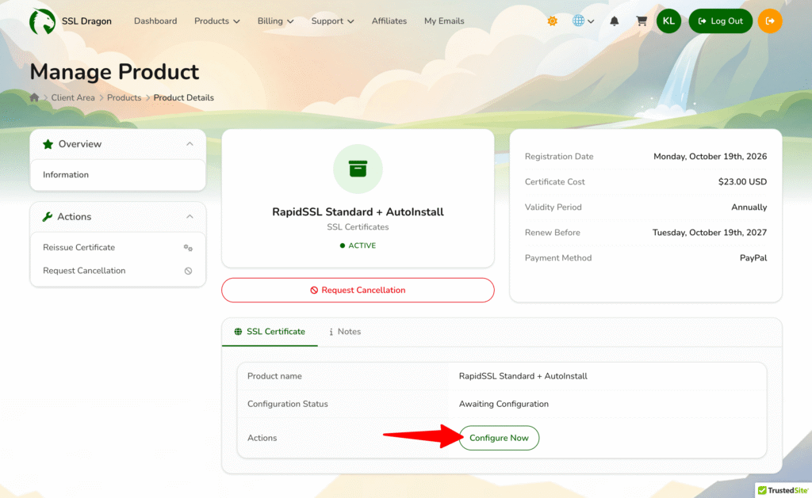This screenshot has height=498, width=812.
Task: Click the Product Details breadcrumb text
Action: [183, 97]
